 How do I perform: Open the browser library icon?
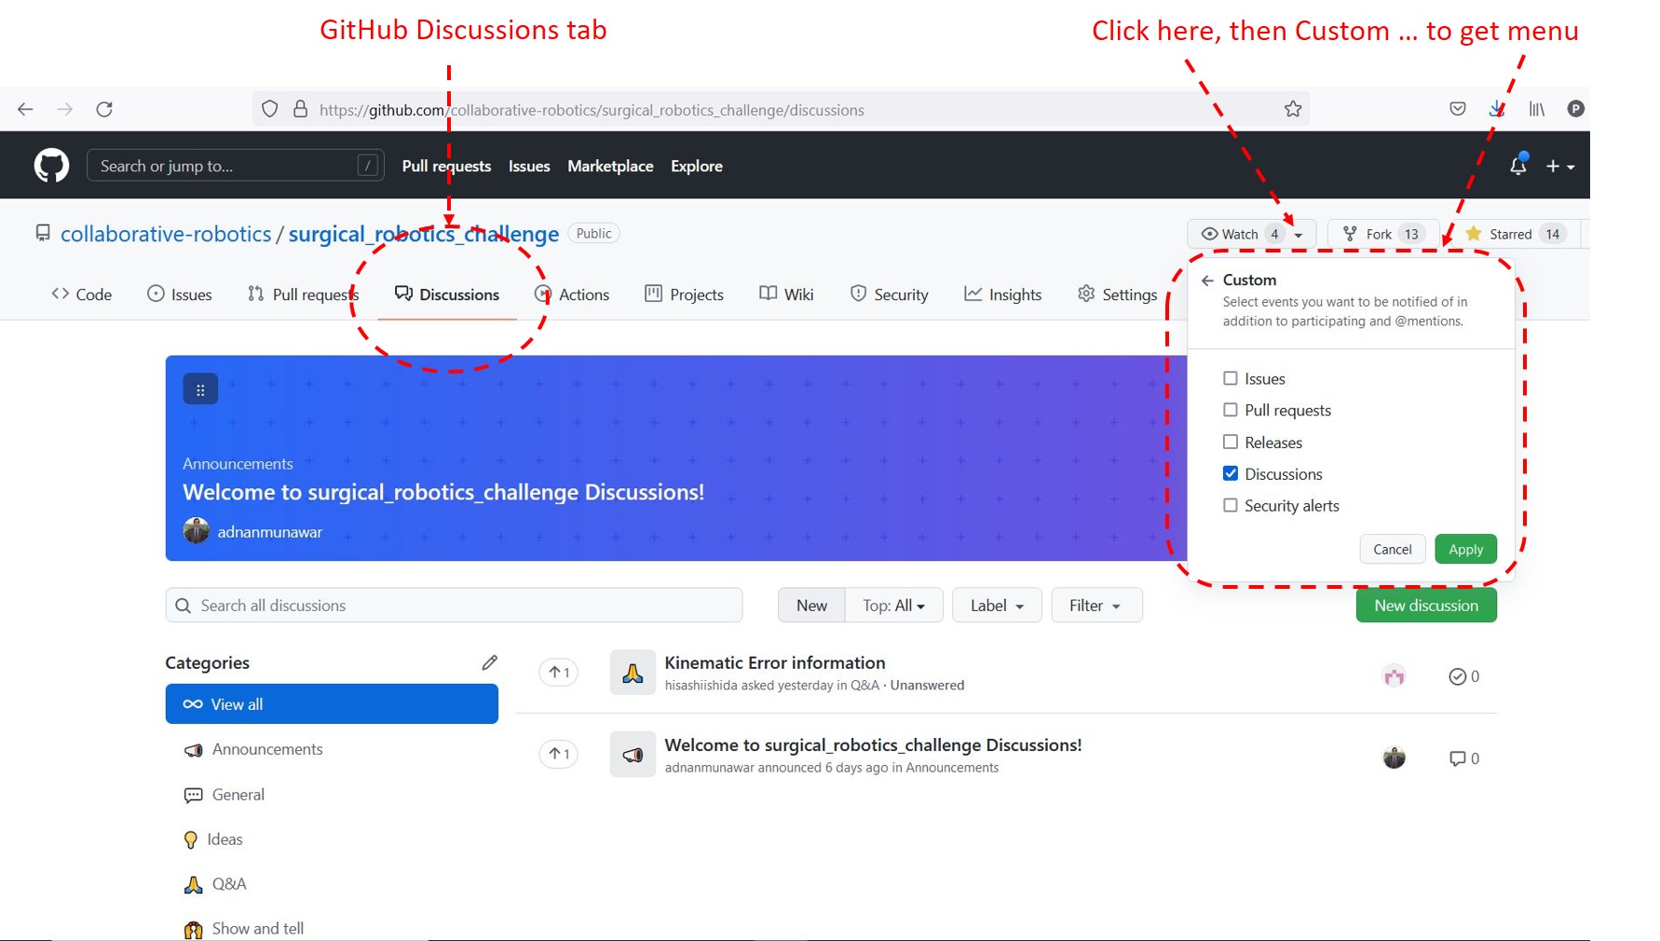coord(1537,109)
